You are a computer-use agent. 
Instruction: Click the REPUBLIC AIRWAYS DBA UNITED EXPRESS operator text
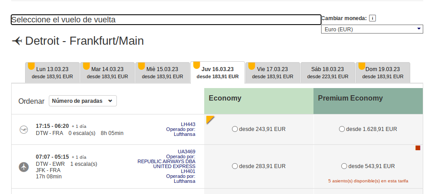(167, 164)
